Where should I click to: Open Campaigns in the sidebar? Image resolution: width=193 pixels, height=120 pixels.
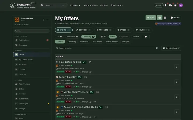32,104
